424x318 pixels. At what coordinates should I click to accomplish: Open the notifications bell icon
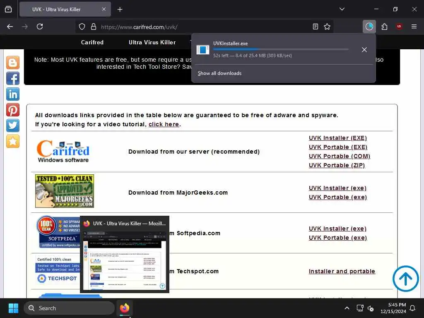click(413, 308)
